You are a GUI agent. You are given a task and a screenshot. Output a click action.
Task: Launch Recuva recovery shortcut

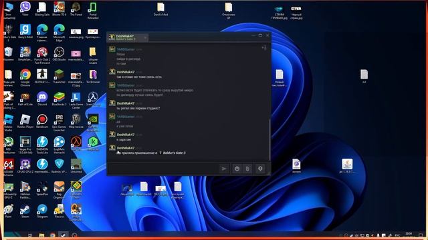coord(60,211)
